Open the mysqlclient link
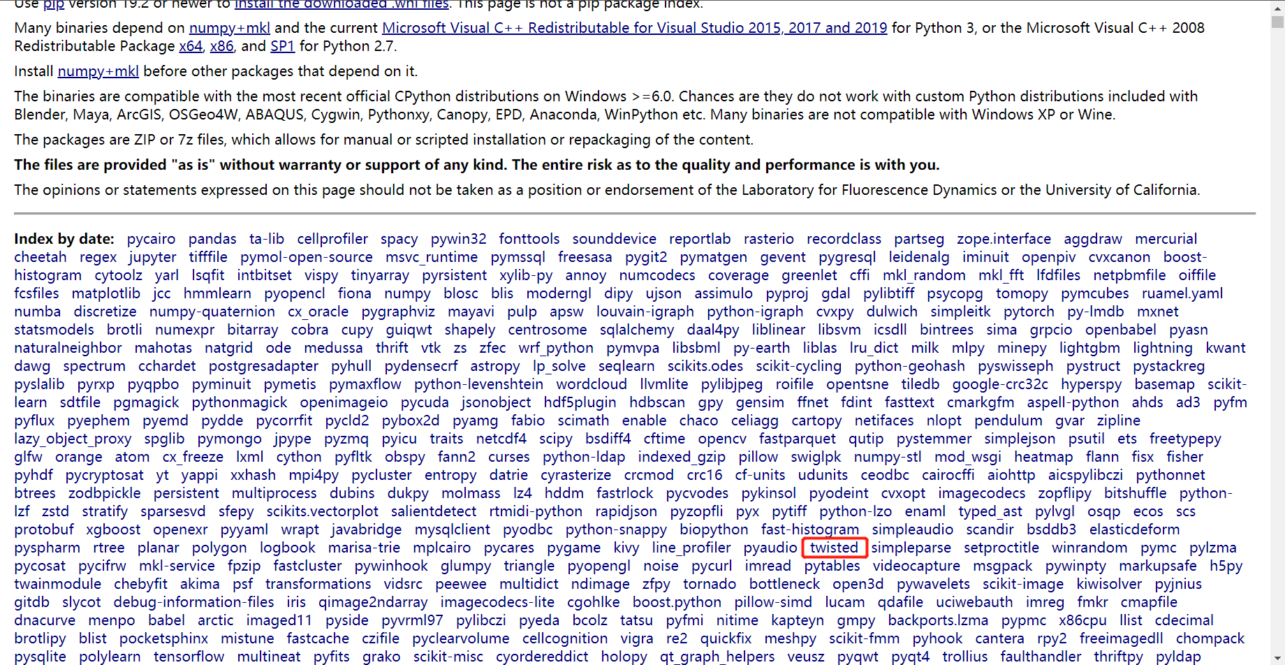This screenshot has height=665, width=1285. [453, 529]
